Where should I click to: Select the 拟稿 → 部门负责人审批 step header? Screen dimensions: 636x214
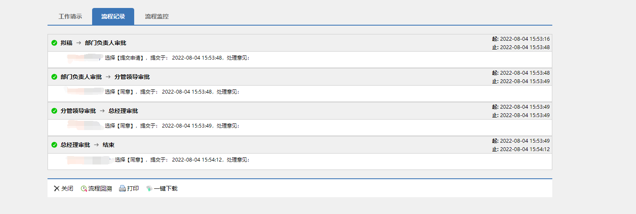coord(93,43)
